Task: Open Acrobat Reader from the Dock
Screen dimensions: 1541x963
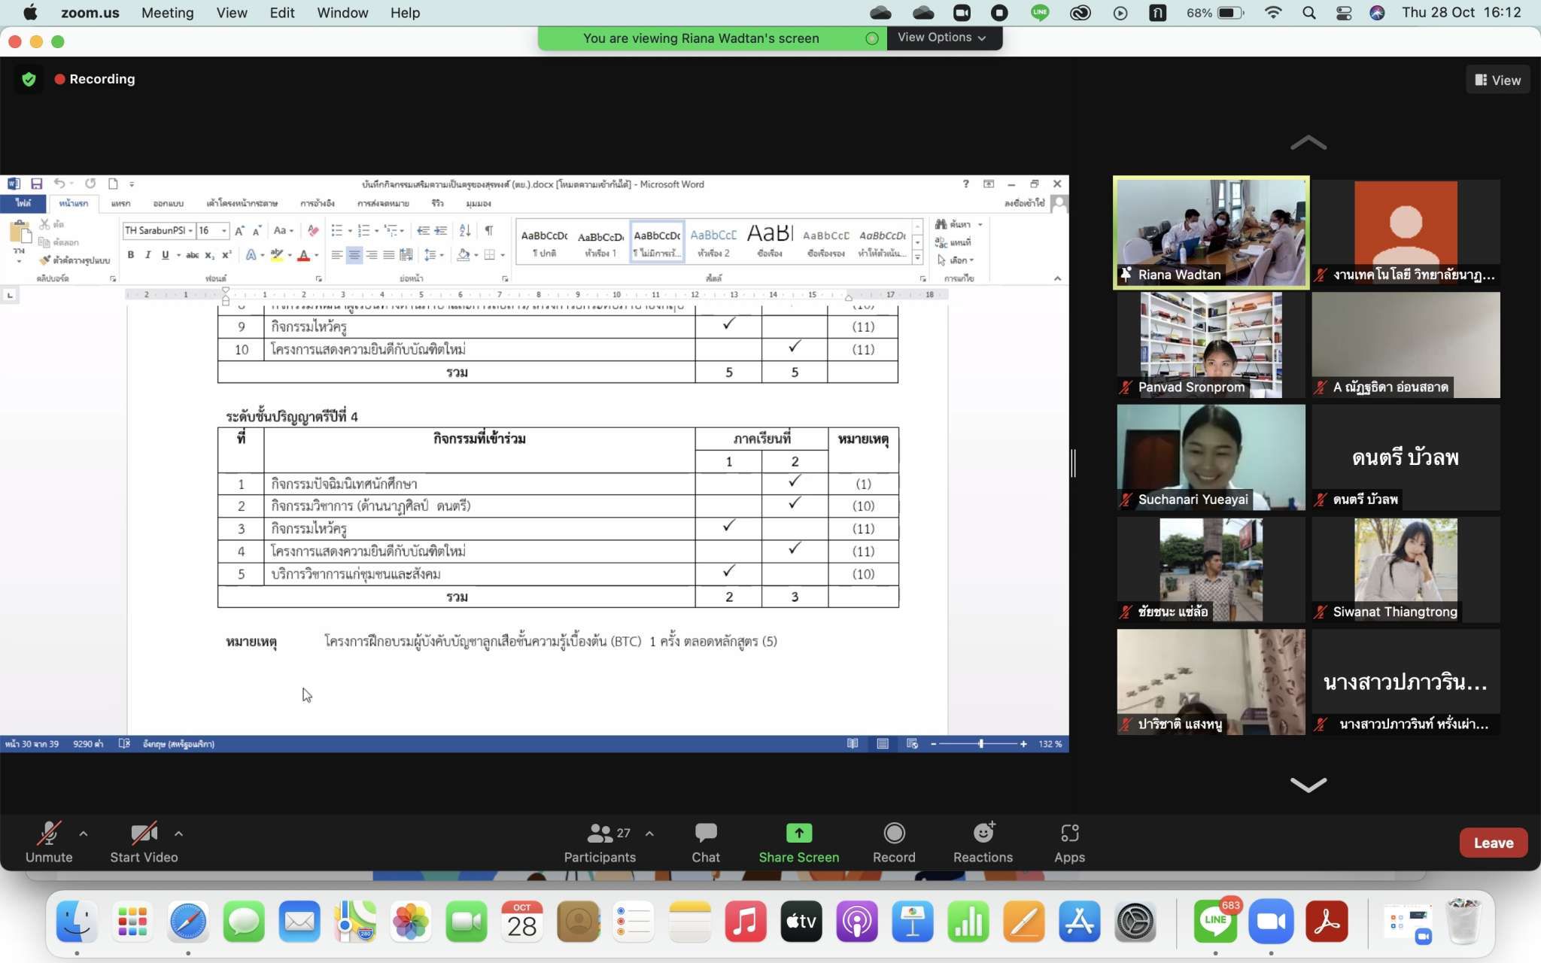Action: (x=1326, y=922)
